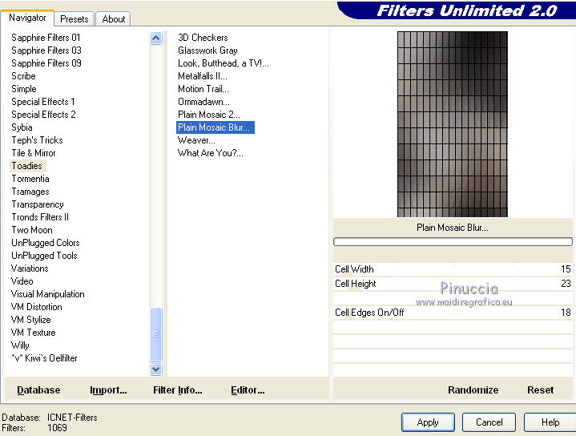Select the Toadies category
This screenshot has width=576, height=436.
[26, 166]
